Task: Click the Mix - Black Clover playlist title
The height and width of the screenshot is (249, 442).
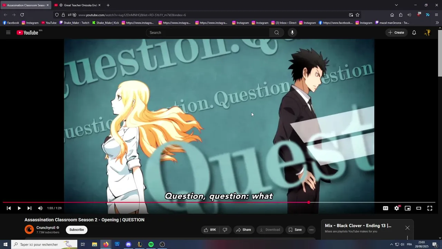Action: click(358, 226)
